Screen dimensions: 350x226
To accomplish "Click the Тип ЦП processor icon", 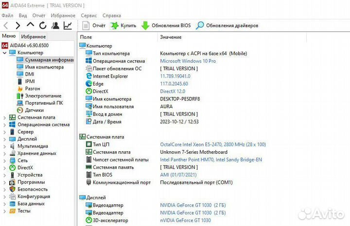I will coord(89,145).
